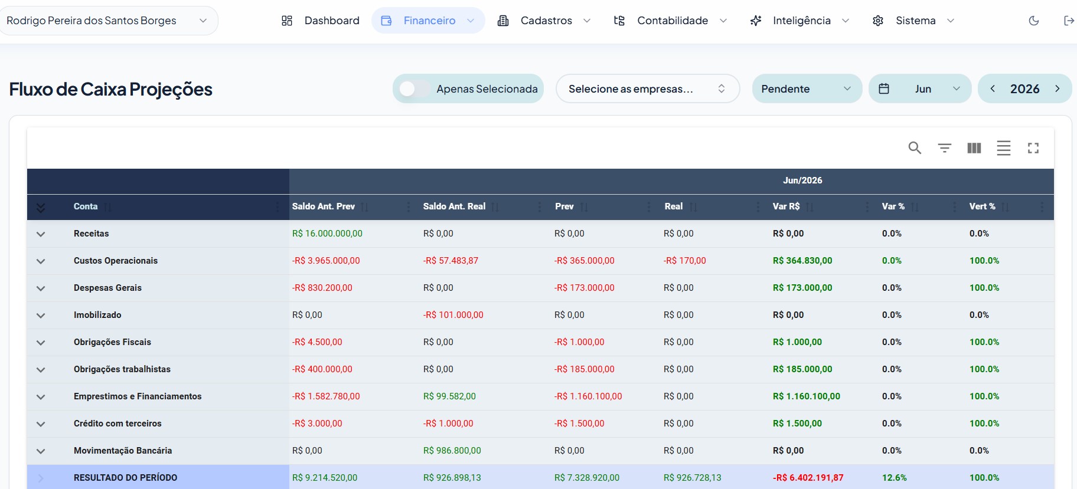Click the -R$ 6.402.191,87 result cell
1077x489 pixels.
point(808,478)
